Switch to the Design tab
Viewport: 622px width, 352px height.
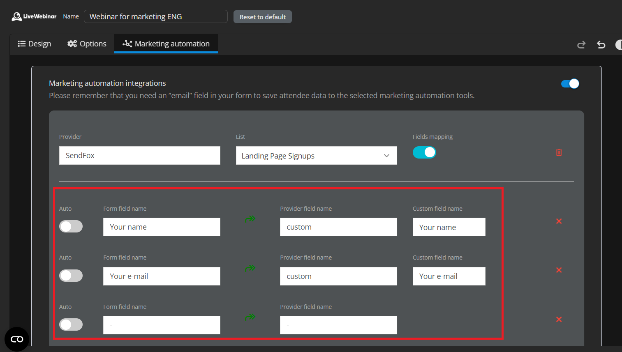[35, 44]
